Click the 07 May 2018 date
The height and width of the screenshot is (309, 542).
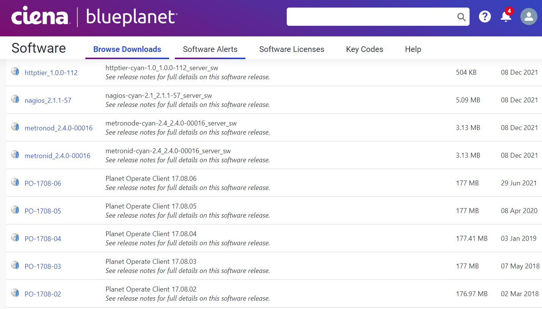click(520, 266)
